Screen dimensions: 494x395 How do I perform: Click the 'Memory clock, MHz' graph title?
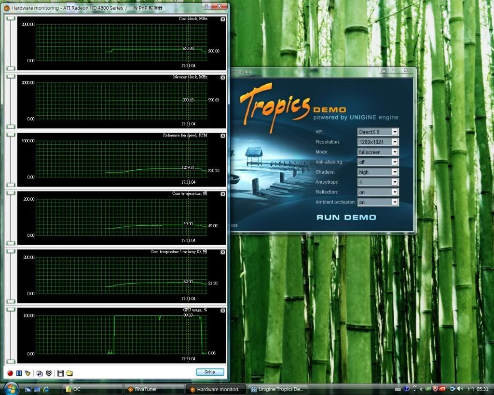point(190,77)
